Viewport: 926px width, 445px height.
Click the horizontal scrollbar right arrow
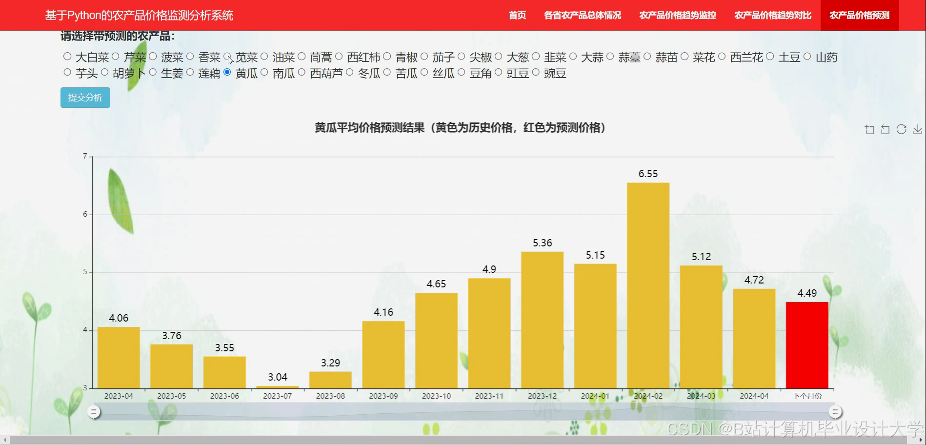tap(921, 440)
